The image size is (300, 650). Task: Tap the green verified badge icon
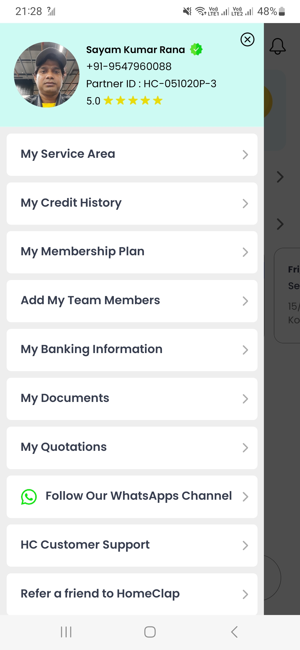click(196, 49)
